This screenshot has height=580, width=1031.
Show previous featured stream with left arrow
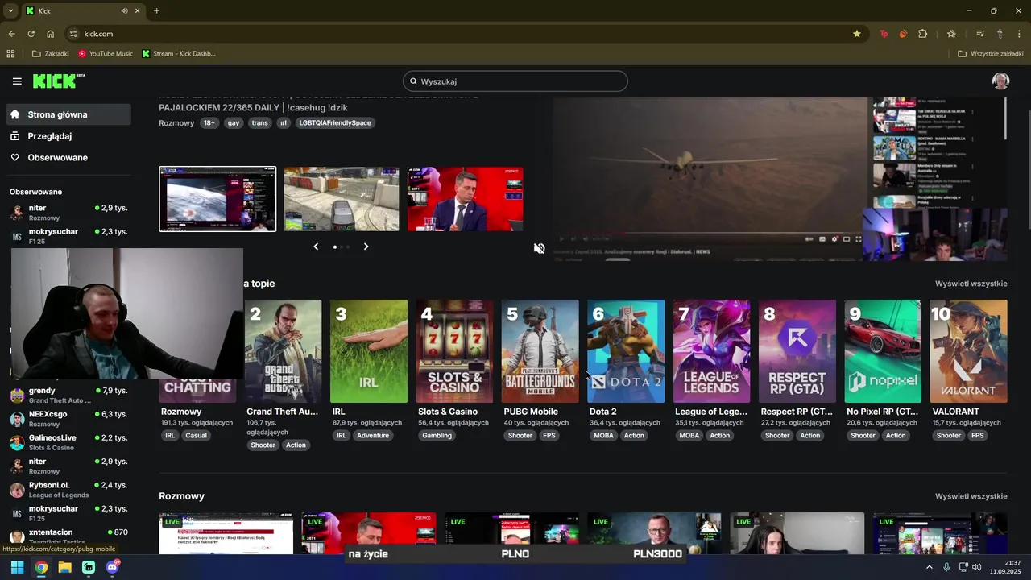(x=316, y=246)
